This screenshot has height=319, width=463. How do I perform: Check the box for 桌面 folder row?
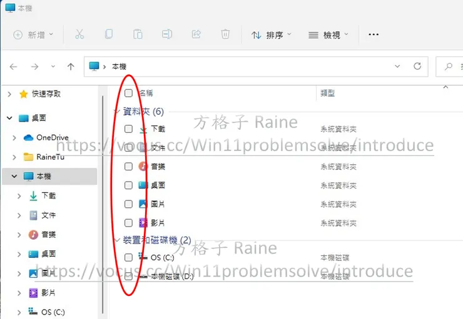pos(128,185)
